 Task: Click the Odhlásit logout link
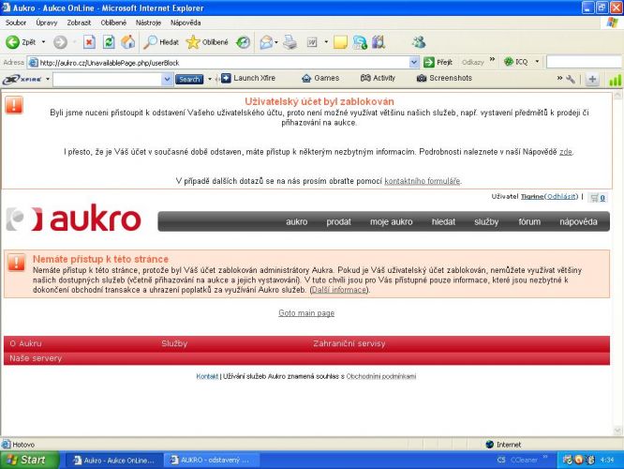tap(561, 196)
